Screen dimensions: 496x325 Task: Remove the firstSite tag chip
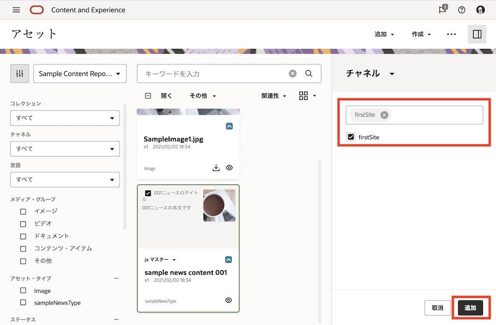(x=384, y=115)
